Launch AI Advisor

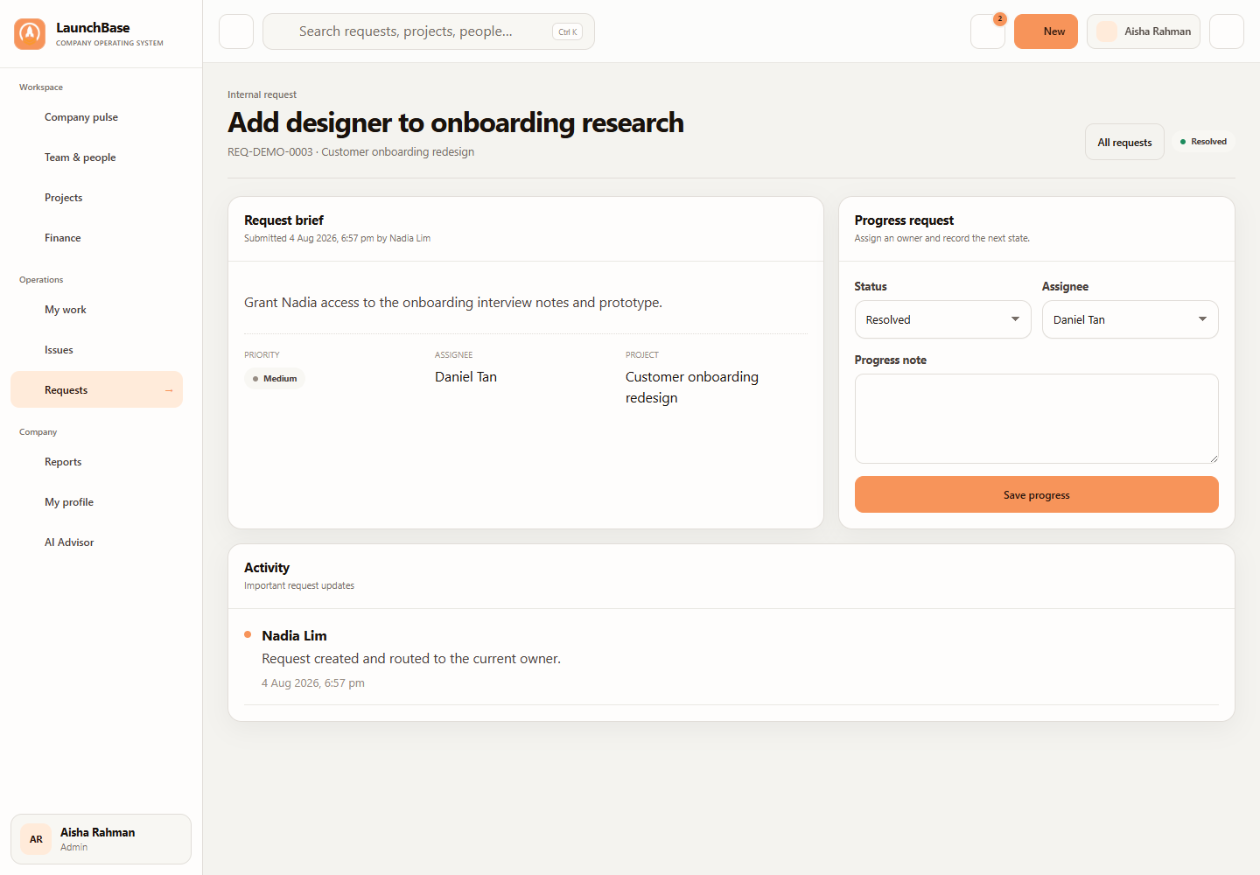click(x=96, y=542)
